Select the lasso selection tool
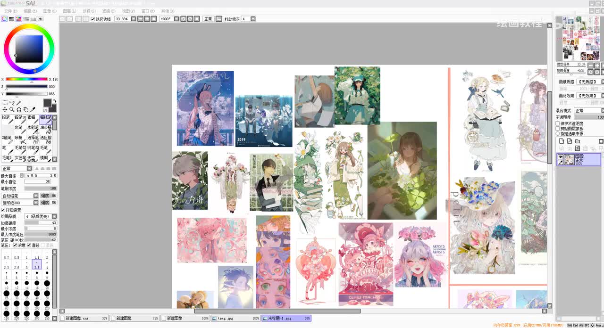 tap(12, 103)
